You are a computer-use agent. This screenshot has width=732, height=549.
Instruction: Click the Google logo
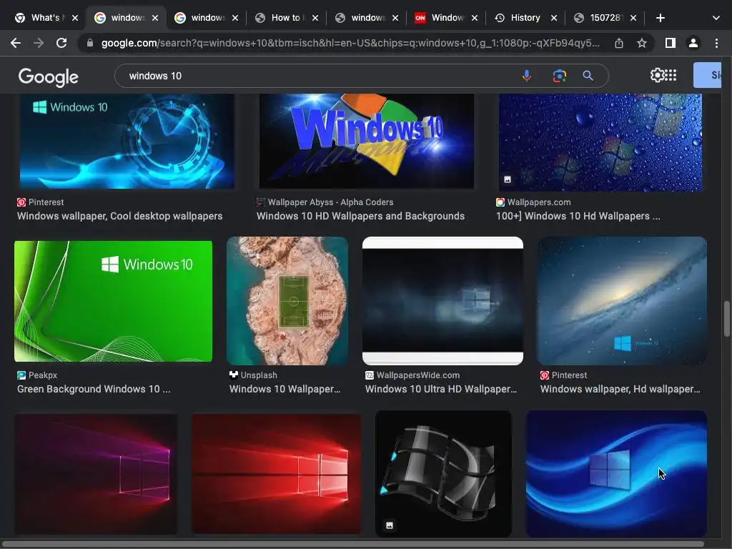[49, 77]
